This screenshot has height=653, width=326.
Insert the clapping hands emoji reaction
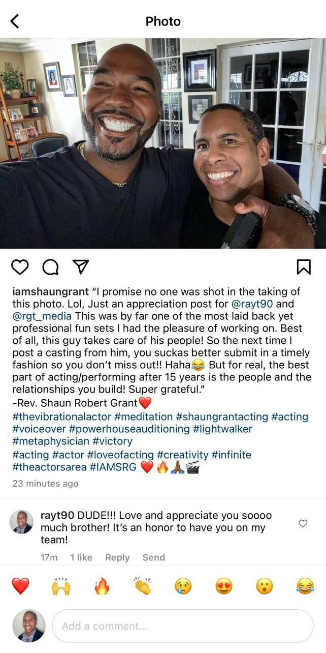point(143,586)
